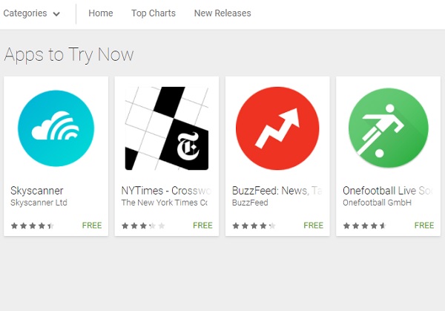Open the New Releases tab
Screen dimensions: 445x311
(x=222, y=13)
